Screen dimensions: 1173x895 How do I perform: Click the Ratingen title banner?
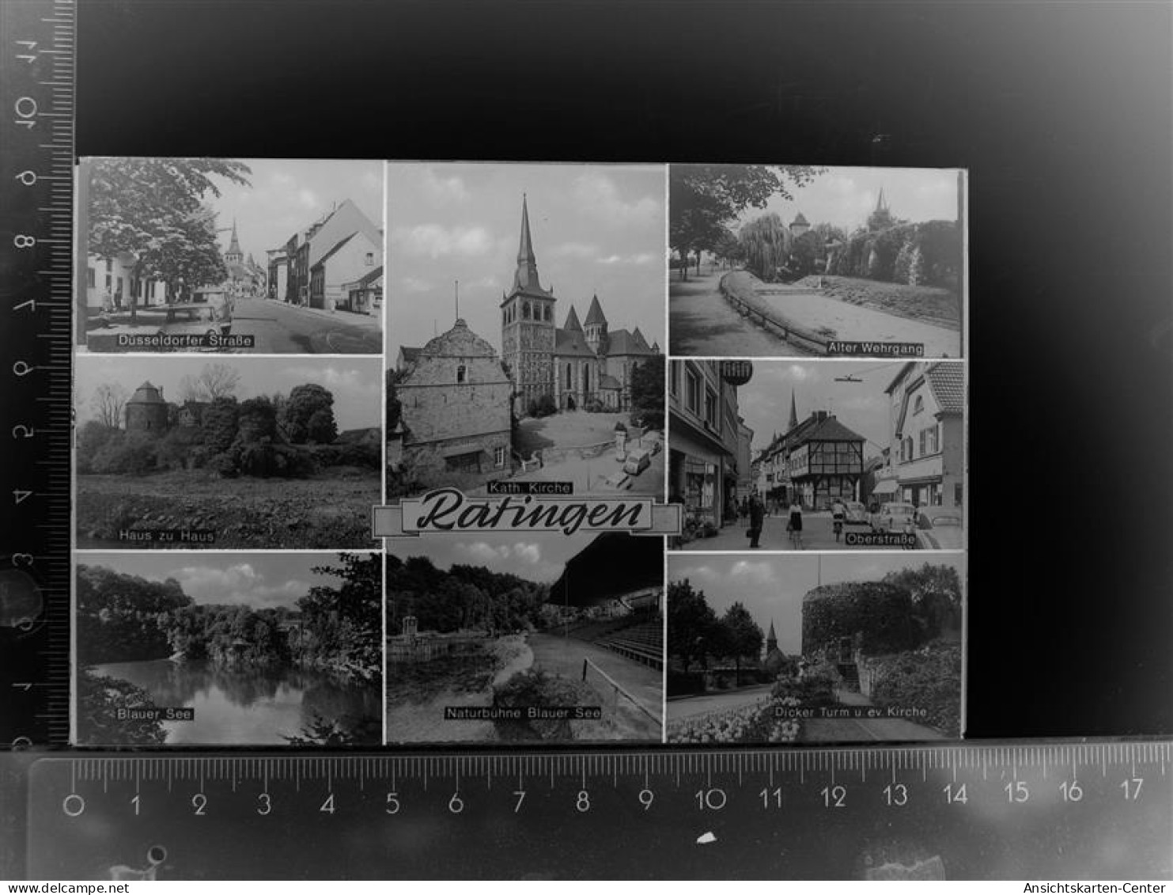pos(527,515)
